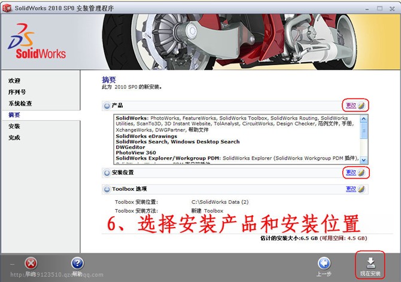Click the '摘要' page heading
Image resolution: width=401 pixels, height=282 pixels.
point(109,80)
